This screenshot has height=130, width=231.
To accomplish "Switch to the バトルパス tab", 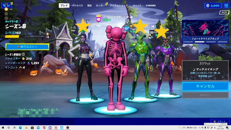I will (x=77, y=5).
